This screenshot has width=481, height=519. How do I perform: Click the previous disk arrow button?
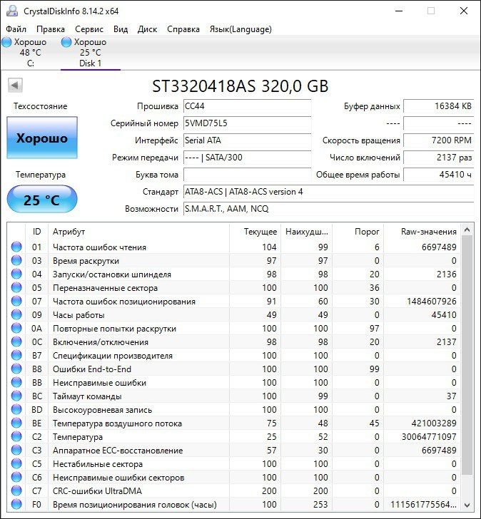pos(14,86)
